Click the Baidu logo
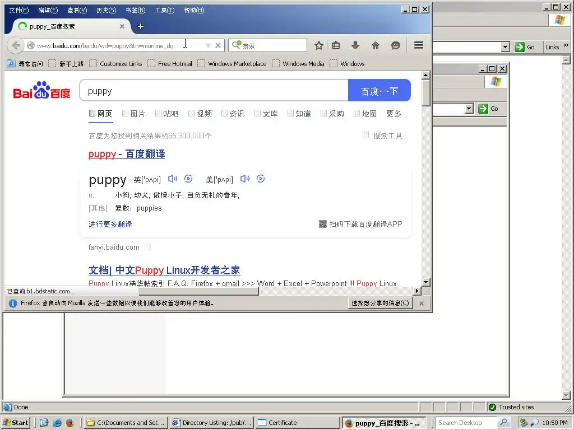The width and height of the screenshot is (574, 430). point(41,91)
